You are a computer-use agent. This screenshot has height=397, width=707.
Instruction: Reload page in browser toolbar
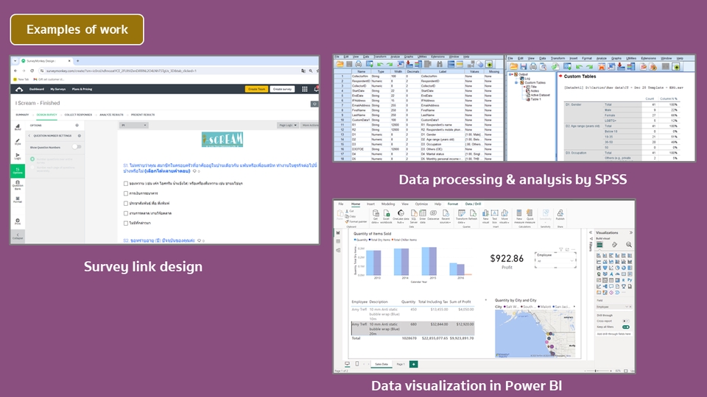coord(32,71)
